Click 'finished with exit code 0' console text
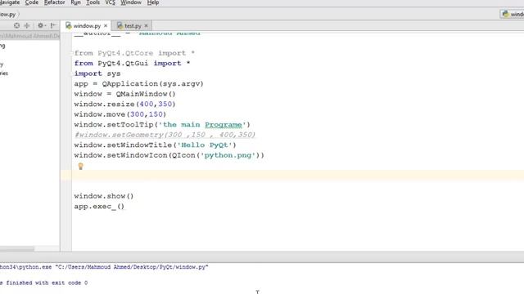Screen dimensions: 524x294 [47, 283]
